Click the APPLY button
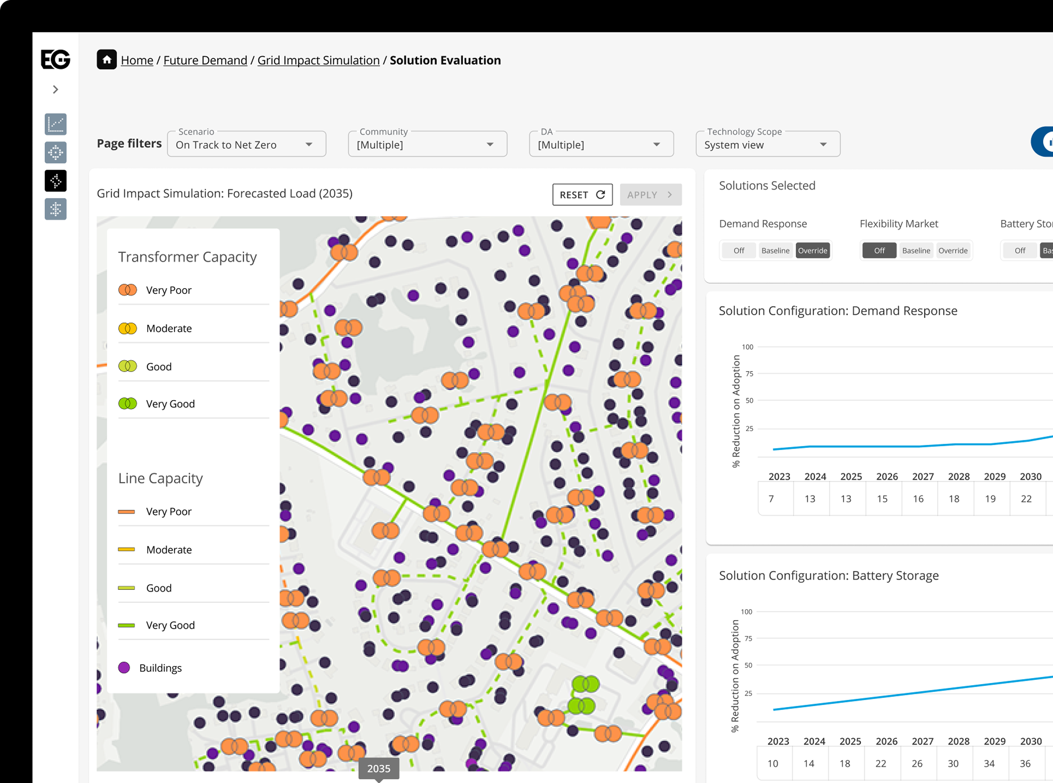Screen dimensions: 1053x783 tap(651, 195)
